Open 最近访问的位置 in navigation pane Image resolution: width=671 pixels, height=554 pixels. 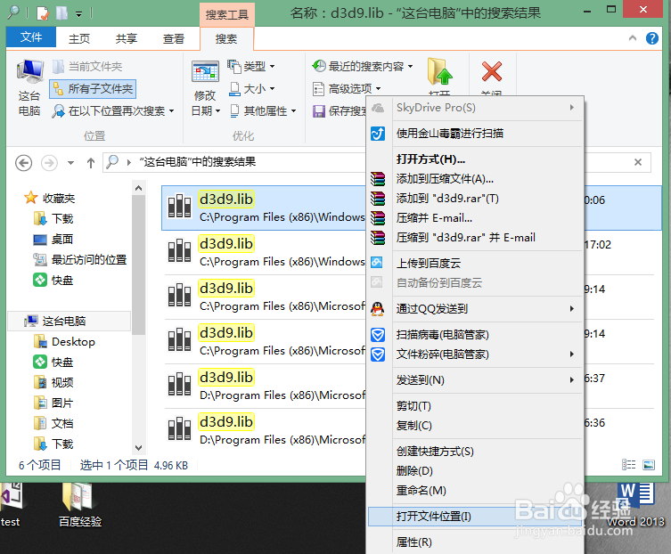[80, 260]
